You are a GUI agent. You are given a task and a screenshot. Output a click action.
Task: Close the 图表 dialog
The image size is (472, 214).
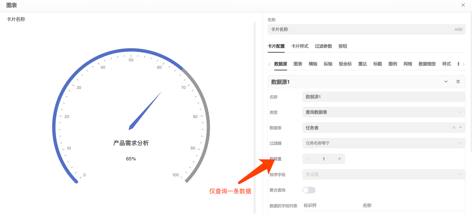[463, 5]
